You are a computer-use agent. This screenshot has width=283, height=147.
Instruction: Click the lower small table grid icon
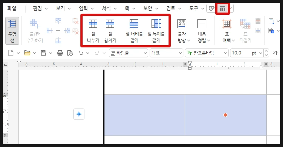[x=258, y=30]
